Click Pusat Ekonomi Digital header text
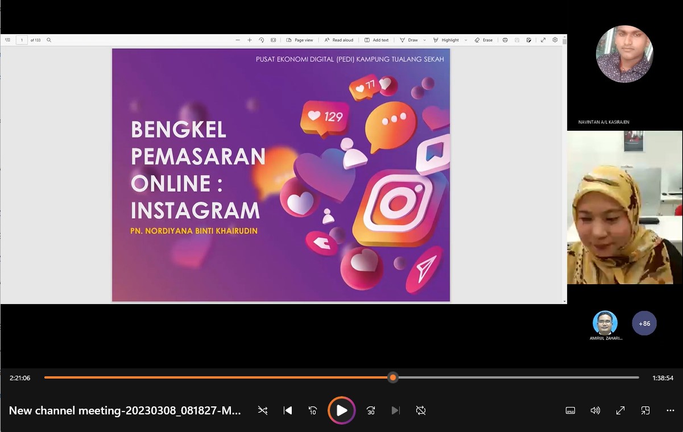 [350, 59]
